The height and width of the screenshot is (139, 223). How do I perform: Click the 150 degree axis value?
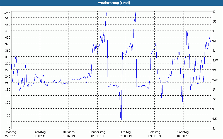(8, 96)
